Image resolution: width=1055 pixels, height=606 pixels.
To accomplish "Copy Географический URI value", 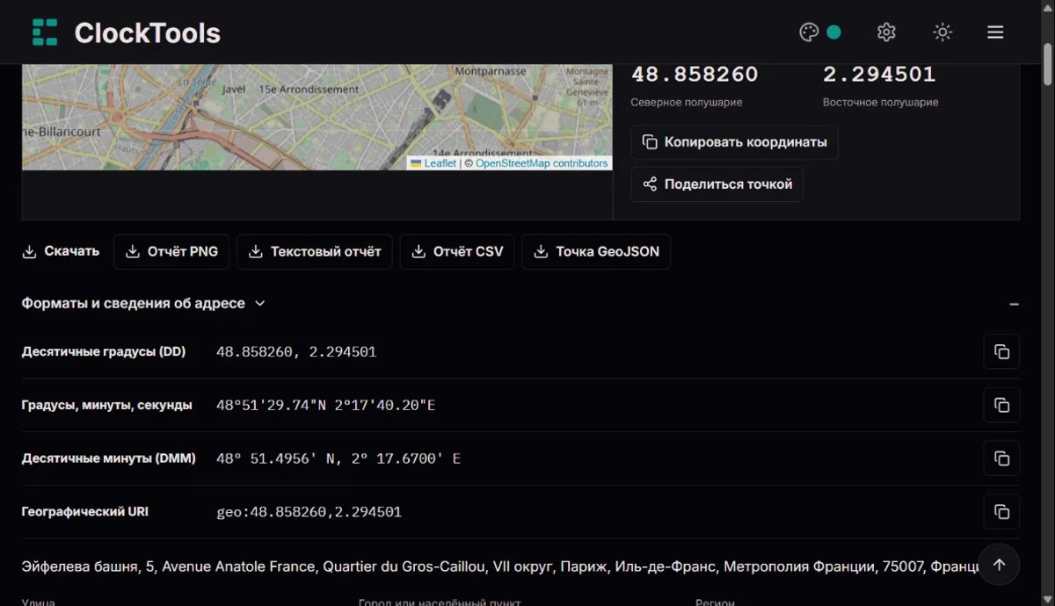I will (x=1001, y=512).
